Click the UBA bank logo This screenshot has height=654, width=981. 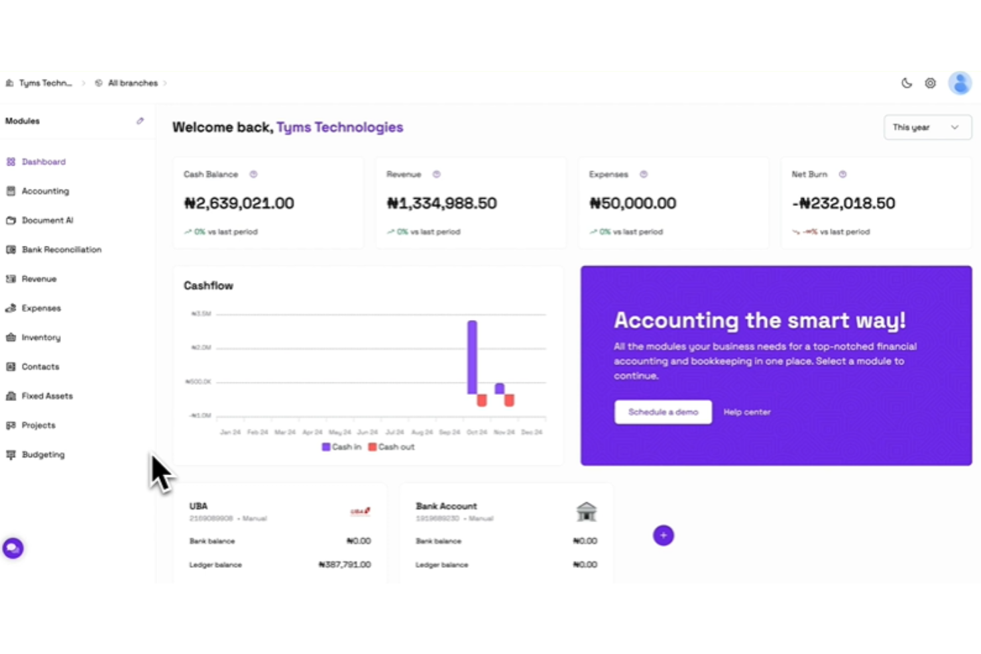coord(360,511)
